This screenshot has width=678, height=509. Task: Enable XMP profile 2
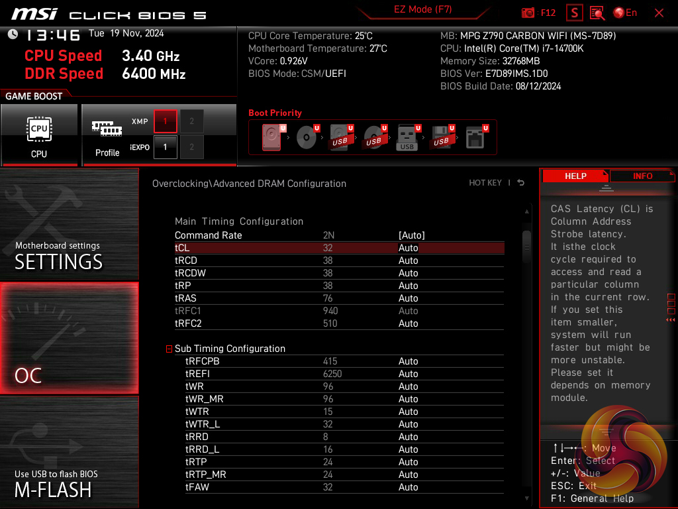[x=191, y=121]
